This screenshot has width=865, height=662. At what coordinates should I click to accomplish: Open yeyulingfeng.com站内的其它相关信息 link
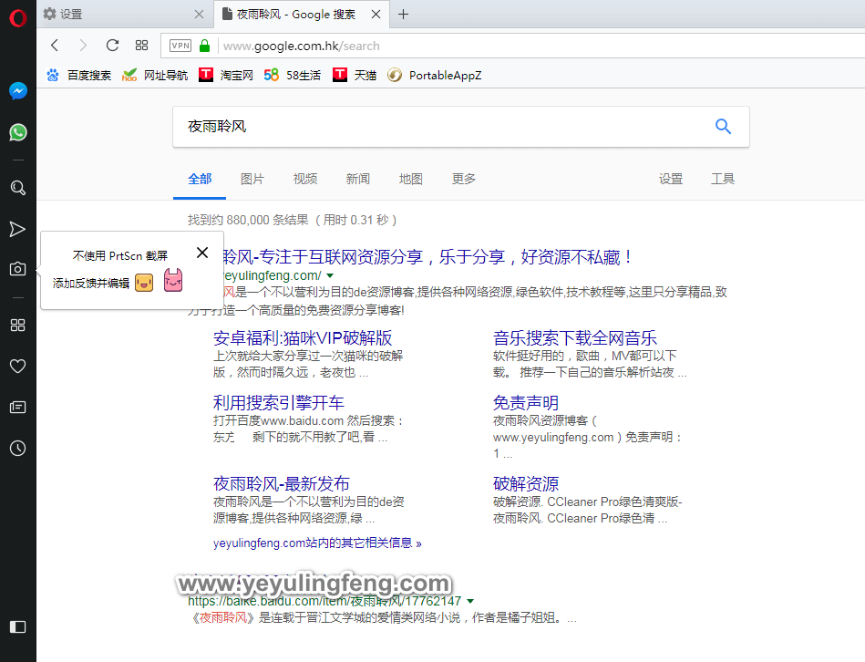click(317, 543)
